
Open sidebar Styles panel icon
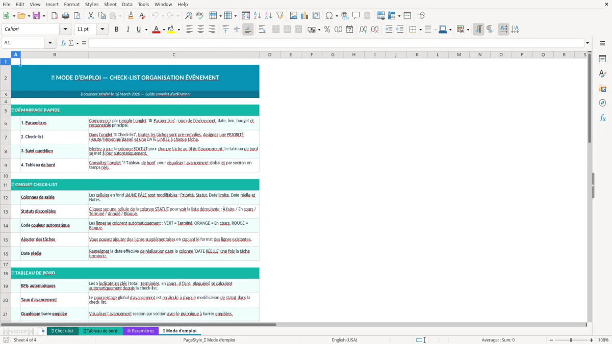602,73
